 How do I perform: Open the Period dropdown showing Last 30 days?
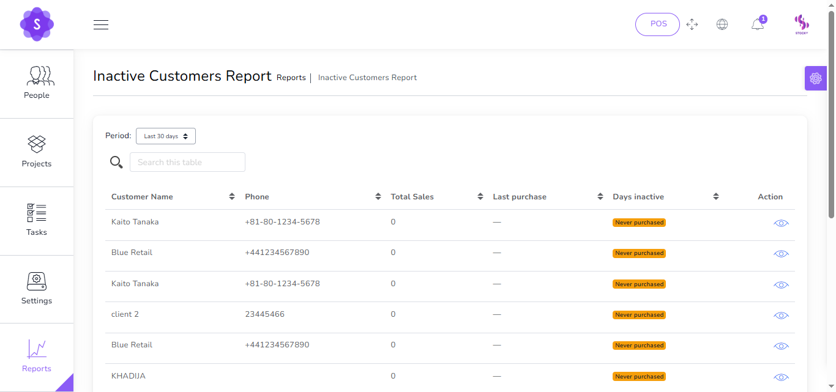(x=165, y=136)
